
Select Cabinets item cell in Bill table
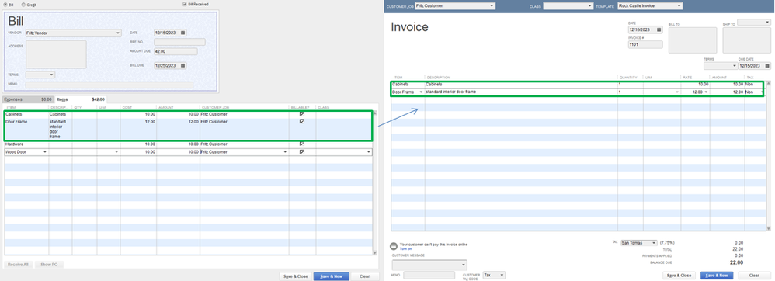(x=26, y=114)
